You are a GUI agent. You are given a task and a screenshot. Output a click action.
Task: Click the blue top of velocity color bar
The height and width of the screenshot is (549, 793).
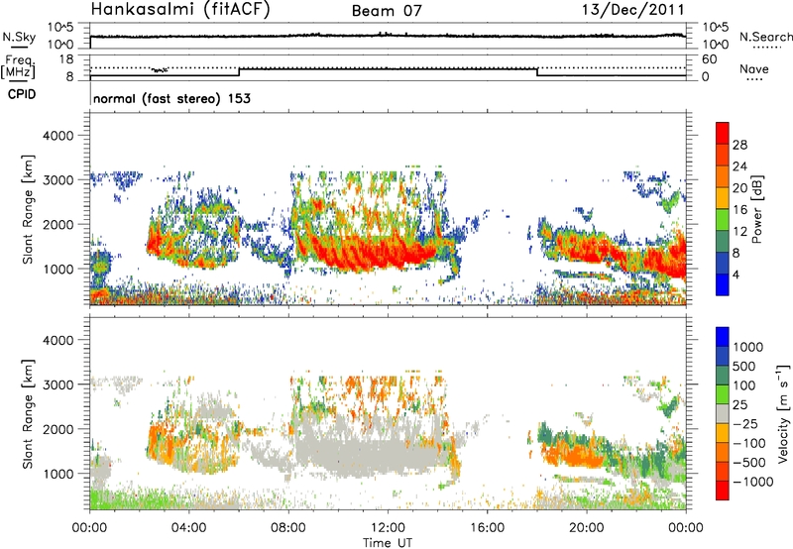pyautogui.click(x=723, y=337)
